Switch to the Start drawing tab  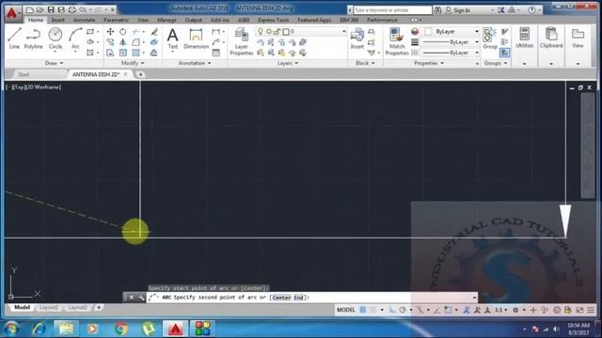tap(24, 74)
